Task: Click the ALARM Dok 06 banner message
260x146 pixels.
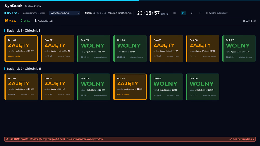Action: (57, 139)
